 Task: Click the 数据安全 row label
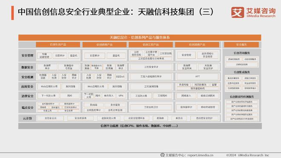pos(27,68)
